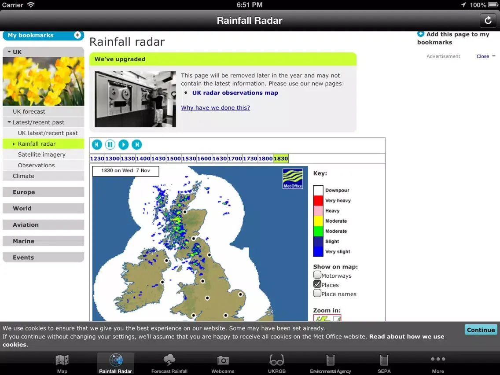Open Climate page
The height and width of the screenshot is (375, 500).
pos(44,176)
